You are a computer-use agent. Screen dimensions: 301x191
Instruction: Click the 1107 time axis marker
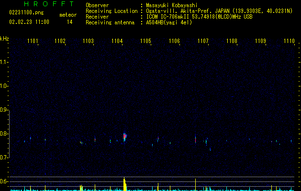tap(203, 41)
